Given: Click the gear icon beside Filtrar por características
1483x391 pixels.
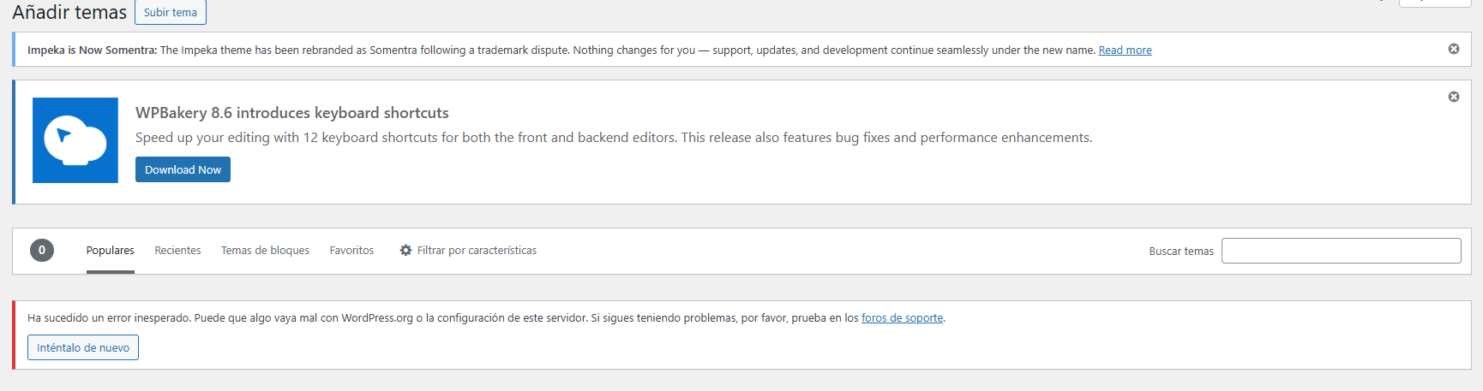Looking at the screenshot, I should [x=405, y=251].
